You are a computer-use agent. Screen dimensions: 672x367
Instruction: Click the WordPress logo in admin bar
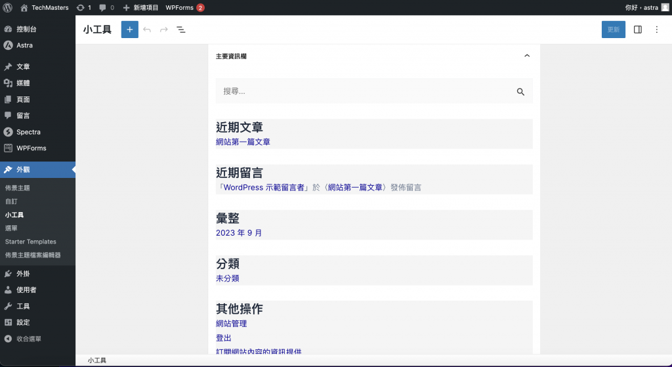8,7
